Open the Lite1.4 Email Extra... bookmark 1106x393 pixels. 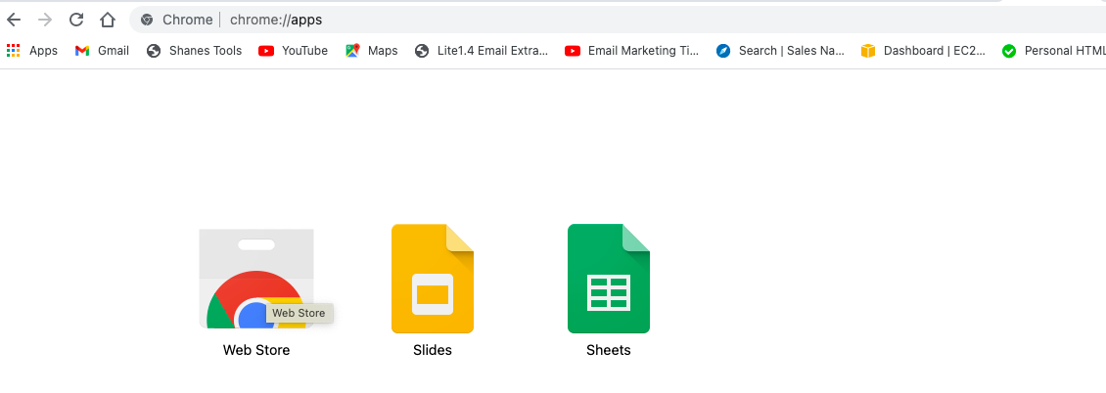481,51
